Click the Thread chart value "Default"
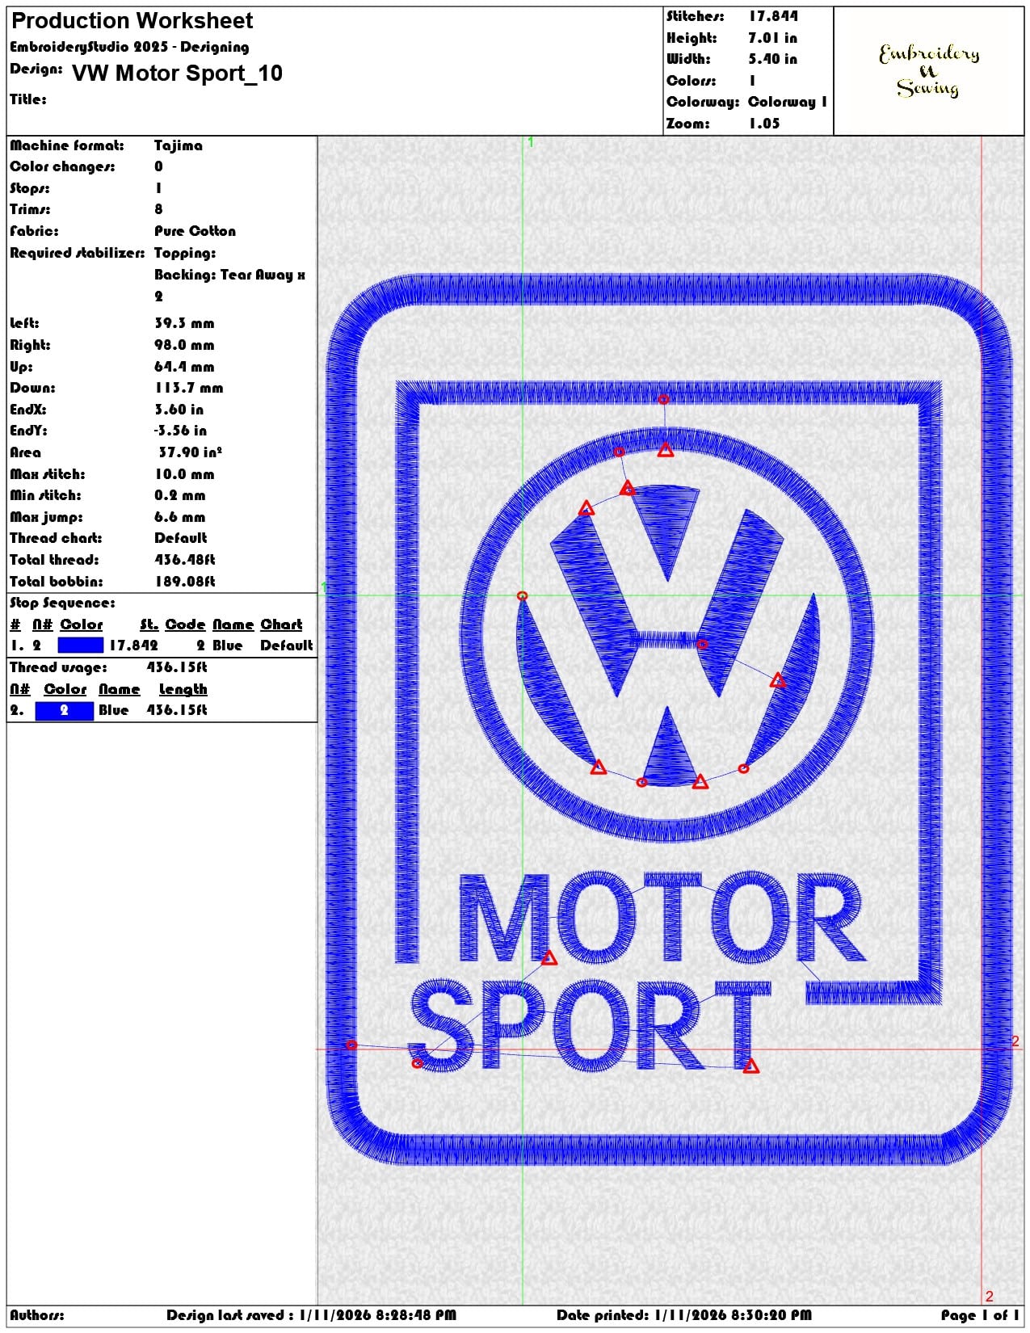This screenshot has width=1030, height=1333. click(181, 538)
